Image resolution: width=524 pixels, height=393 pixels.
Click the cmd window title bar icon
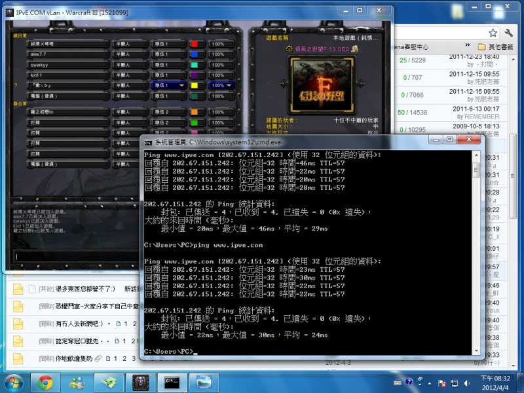pyautogui.click(x=149, y=141)
